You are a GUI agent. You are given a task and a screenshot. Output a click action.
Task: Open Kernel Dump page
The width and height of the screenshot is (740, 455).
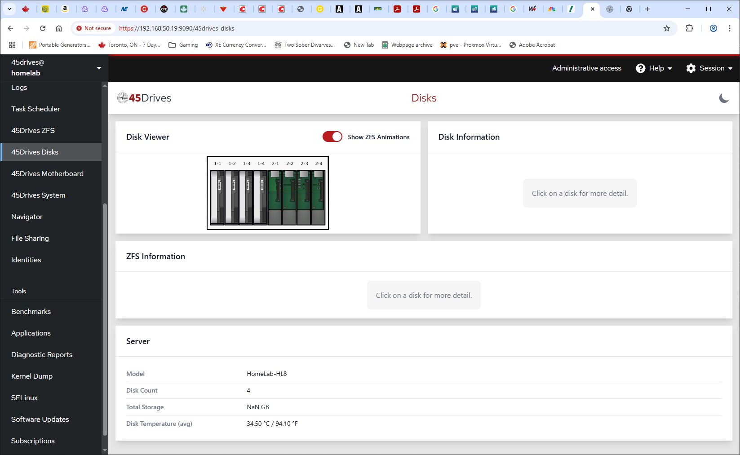click(x=51, y=376)
